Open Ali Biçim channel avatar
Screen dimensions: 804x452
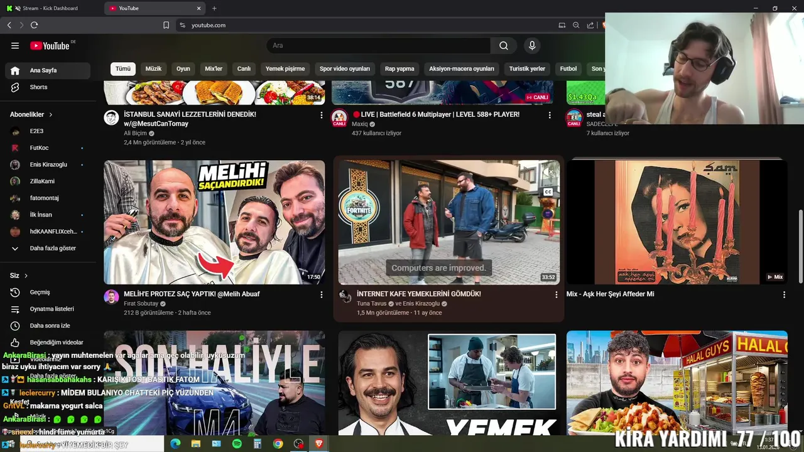(111, 118)
